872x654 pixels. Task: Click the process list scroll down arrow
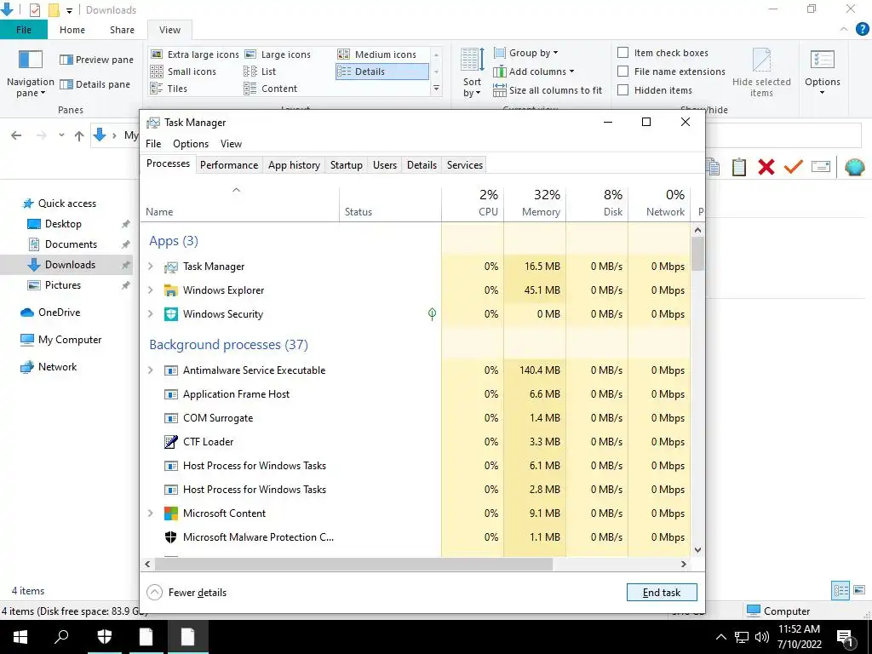tap(698, 550)
